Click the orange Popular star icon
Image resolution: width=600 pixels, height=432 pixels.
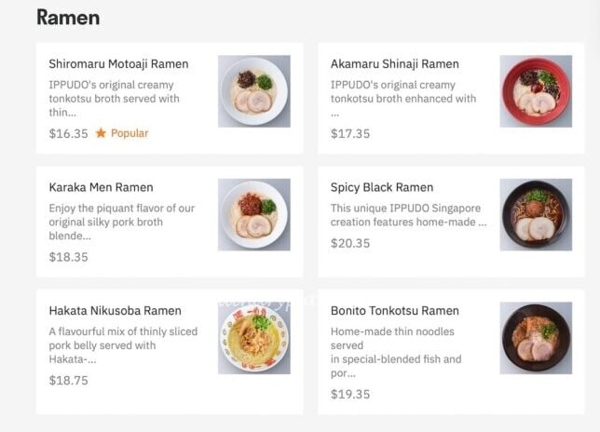tap(101, 133)
